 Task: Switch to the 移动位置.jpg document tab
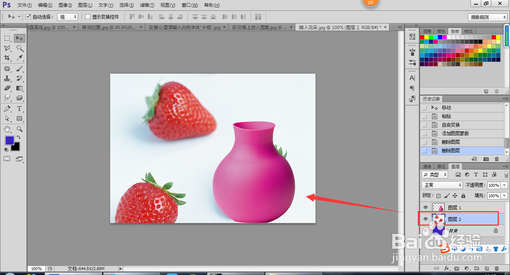pos(109,27)
